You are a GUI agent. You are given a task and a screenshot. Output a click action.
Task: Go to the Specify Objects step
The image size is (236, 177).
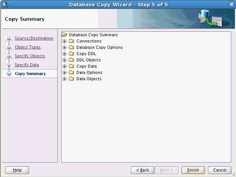click(30, 56)
